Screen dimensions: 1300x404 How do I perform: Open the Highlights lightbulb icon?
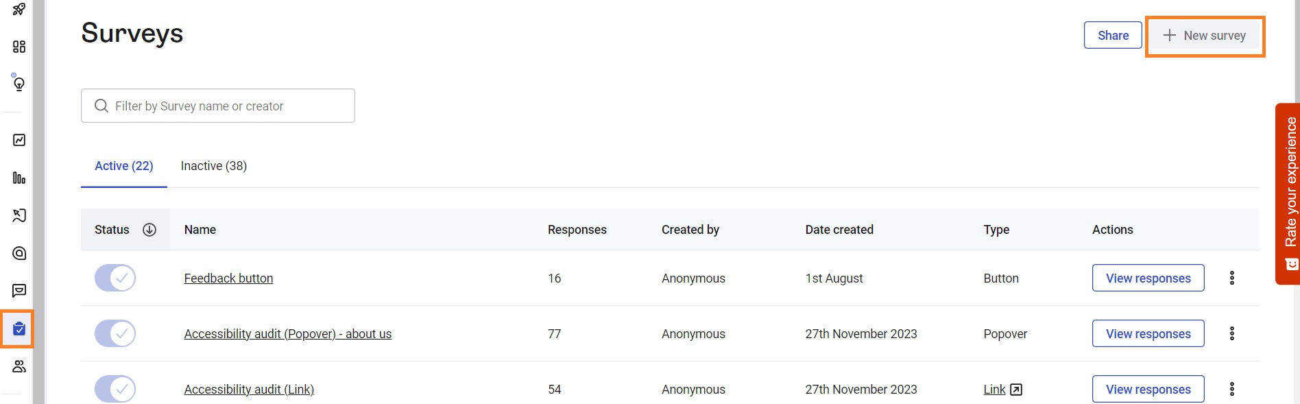coord(19,83)
